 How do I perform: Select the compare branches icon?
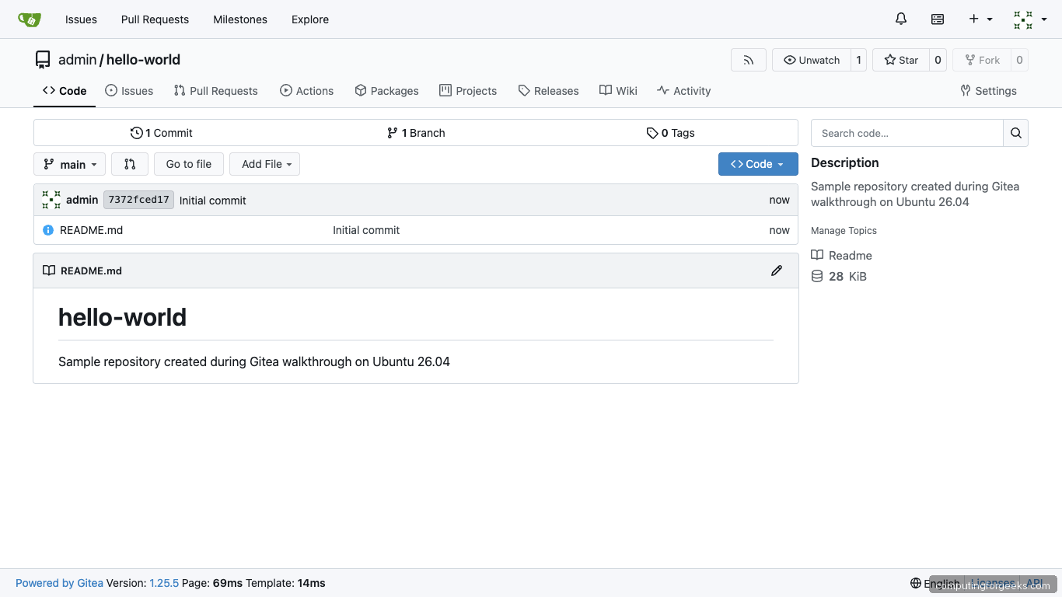[130, 164]
